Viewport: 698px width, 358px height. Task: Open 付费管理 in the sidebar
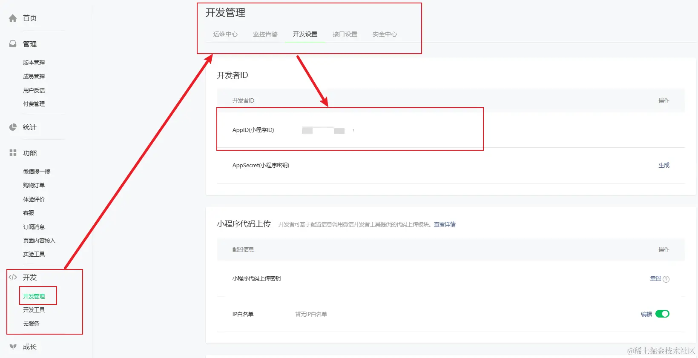coord(34,104)
